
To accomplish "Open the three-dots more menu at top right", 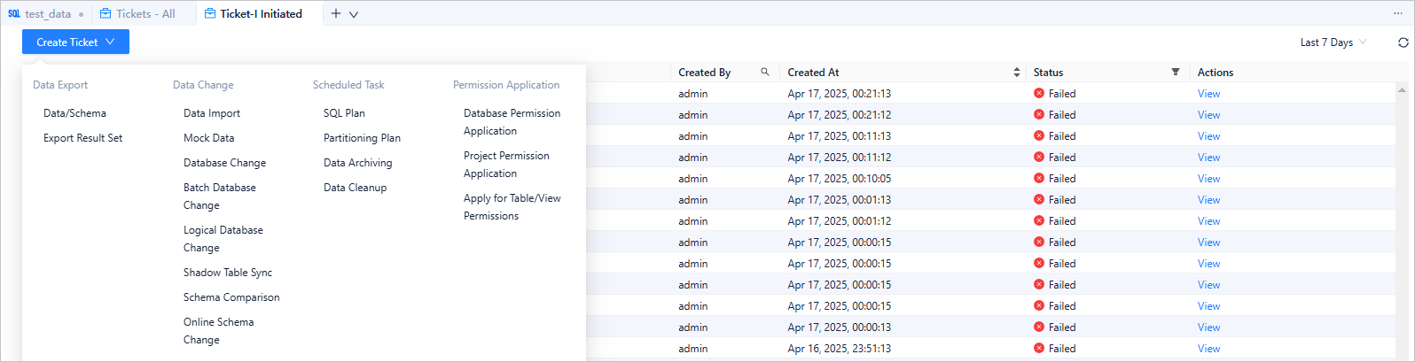I will point(1397,13).
